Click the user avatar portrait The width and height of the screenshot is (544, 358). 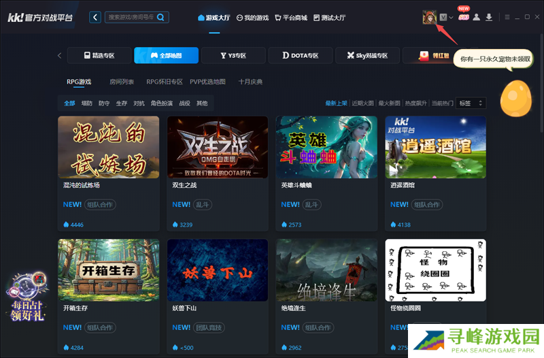click(430, 17)
